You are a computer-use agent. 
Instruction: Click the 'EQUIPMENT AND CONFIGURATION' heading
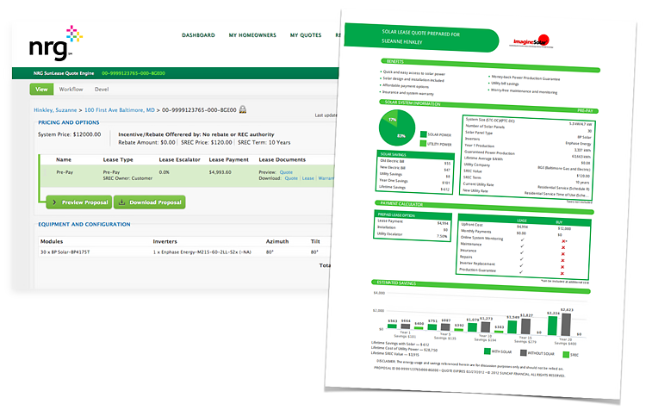tap(84, 224)
